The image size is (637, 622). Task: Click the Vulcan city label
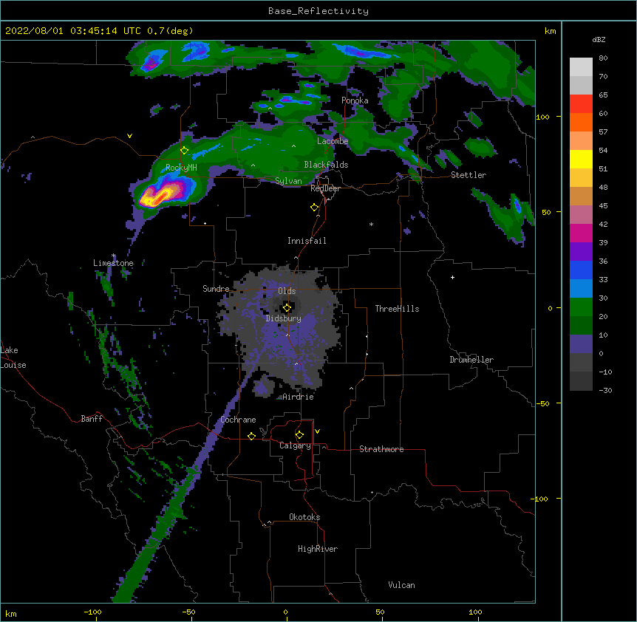[401, 585]
